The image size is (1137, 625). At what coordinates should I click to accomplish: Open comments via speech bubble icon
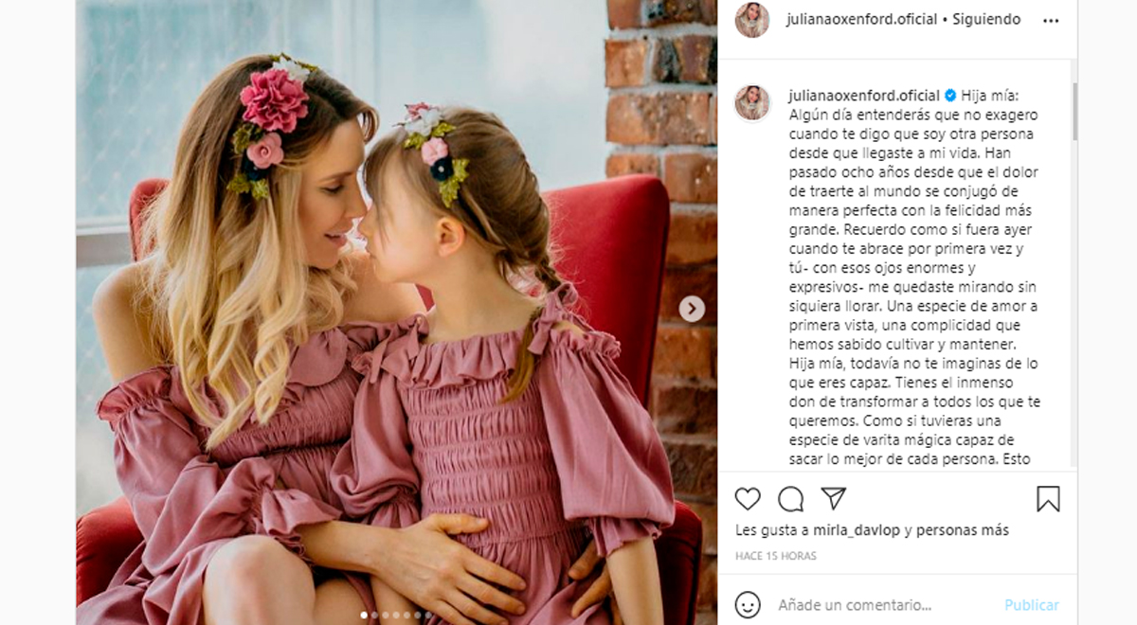(x=790, y=499)
